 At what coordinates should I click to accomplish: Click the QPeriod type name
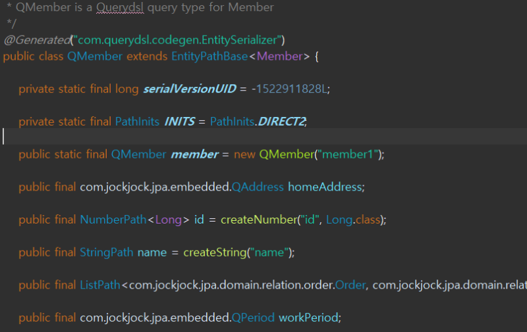tap(253, 318)
